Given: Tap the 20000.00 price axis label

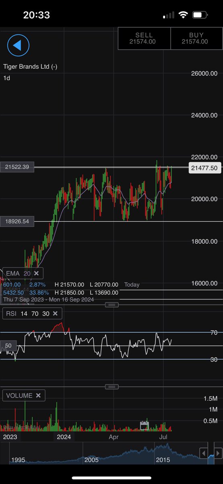Looking at the screenshot, I should point(204,199).
